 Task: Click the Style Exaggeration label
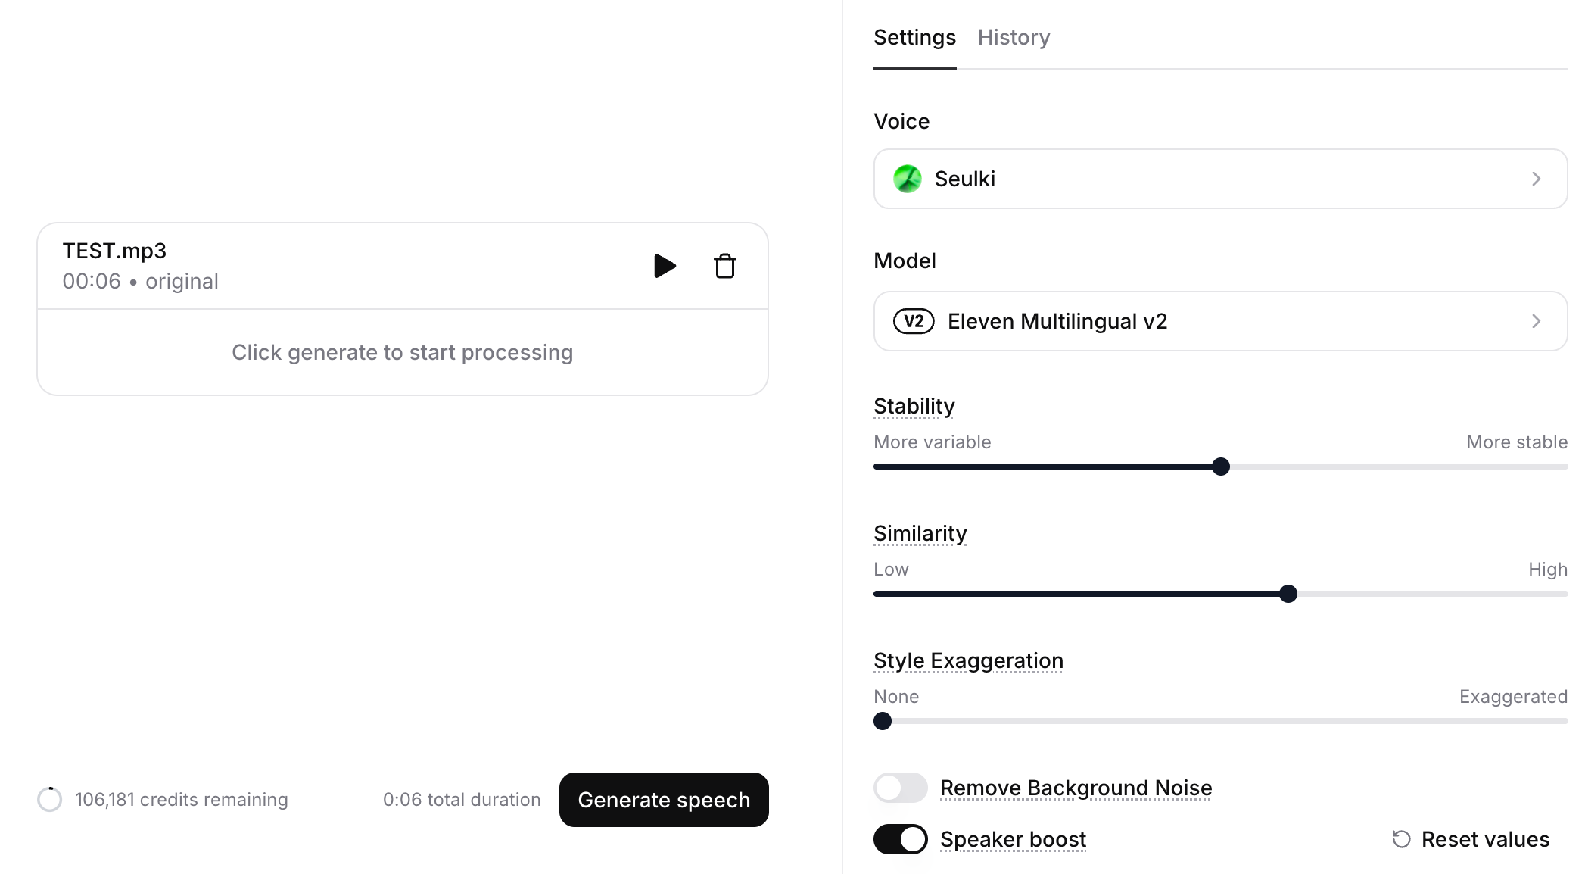click(968, 660)
